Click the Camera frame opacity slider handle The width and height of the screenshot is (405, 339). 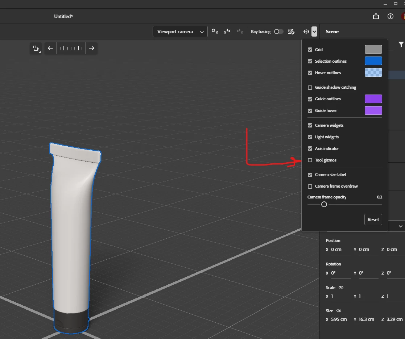pyautogui.click(x=324, y=204)
